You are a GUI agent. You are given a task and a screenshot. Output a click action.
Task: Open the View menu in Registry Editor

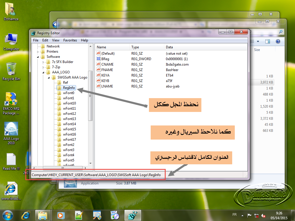point(56,40)
